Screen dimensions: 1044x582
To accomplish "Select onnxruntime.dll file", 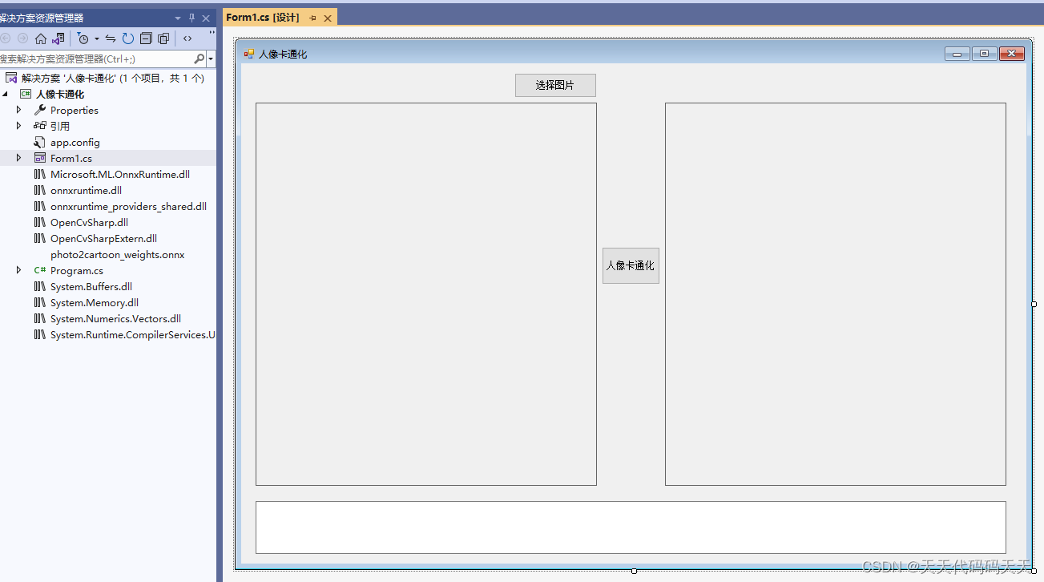I will tap(86, 190).
